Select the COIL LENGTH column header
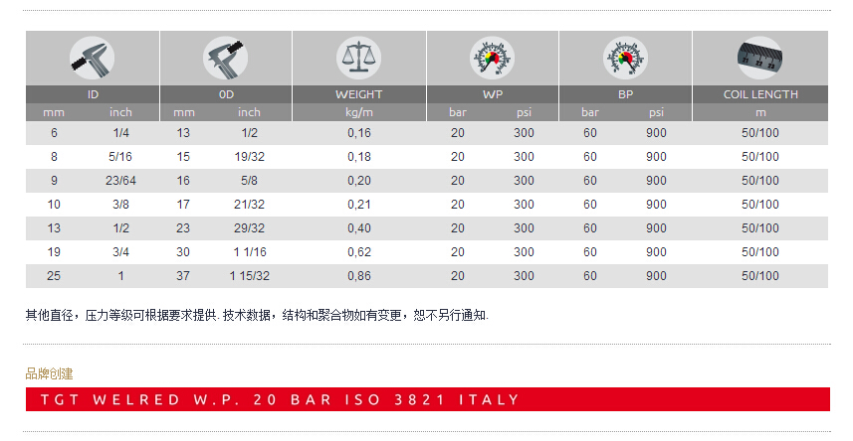The height and width of the screenshot is (441, 853). coord(759,94)
